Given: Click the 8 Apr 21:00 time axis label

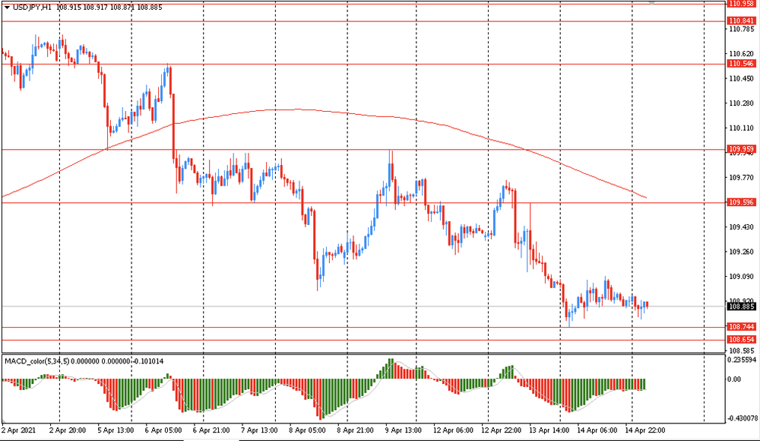Looking at the screenshot, I should 355,430.
